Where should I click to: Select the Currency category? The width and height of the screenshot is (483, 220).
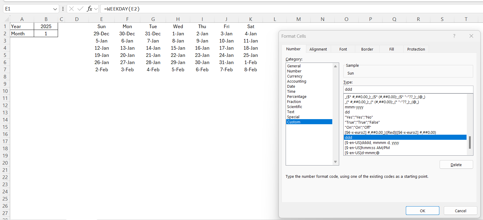(309, 76)
